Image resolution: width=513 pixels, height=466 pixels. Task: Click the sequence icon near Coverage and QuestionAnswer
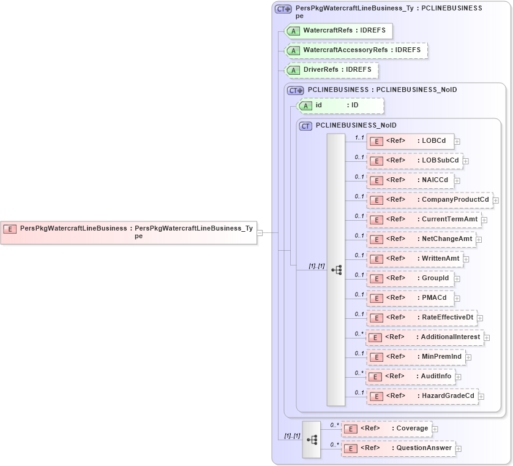coord(312,438)
